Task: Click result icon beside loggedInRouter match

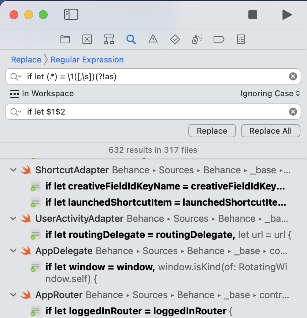Action: (36, 311)
